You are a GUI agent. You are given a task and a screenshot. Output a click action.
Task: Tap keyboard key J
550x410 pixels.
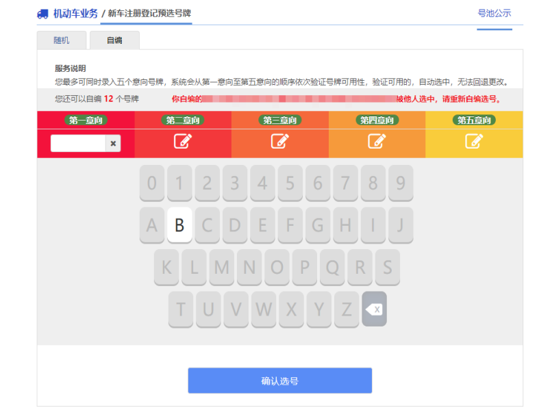click(x=401, y=225)
